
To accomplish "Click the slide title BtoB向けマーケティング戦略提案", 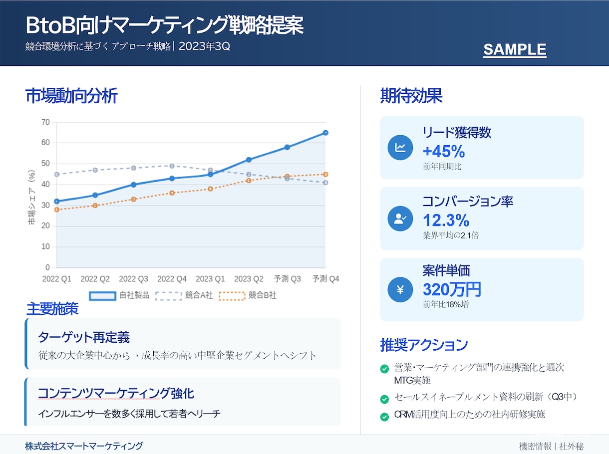I will click(x=164, y=25).
